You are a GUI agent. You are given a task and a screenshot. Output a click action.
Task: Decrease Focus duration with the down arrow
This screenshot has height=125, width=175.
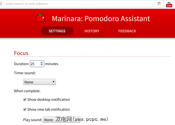[42, 65]
